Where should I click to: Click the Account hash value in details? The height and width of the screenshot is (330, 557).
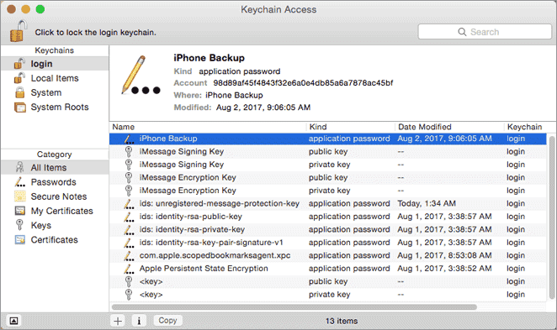coord(303,83)
